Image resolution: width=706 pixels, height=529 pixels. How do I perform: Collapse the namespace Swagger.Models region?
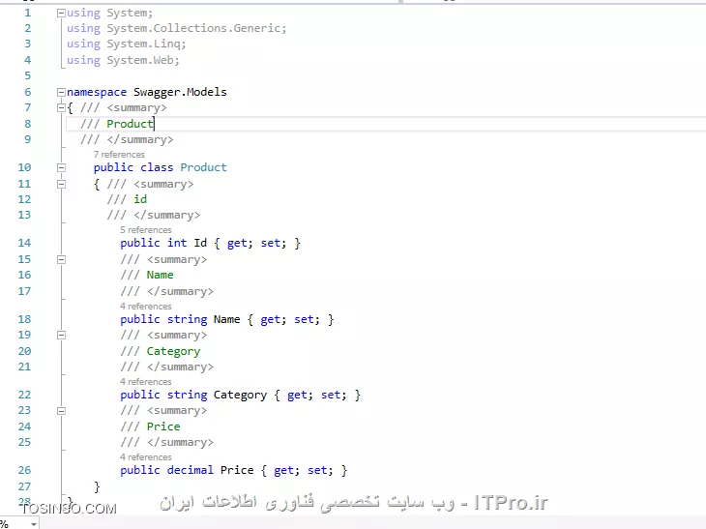[61, 92]
